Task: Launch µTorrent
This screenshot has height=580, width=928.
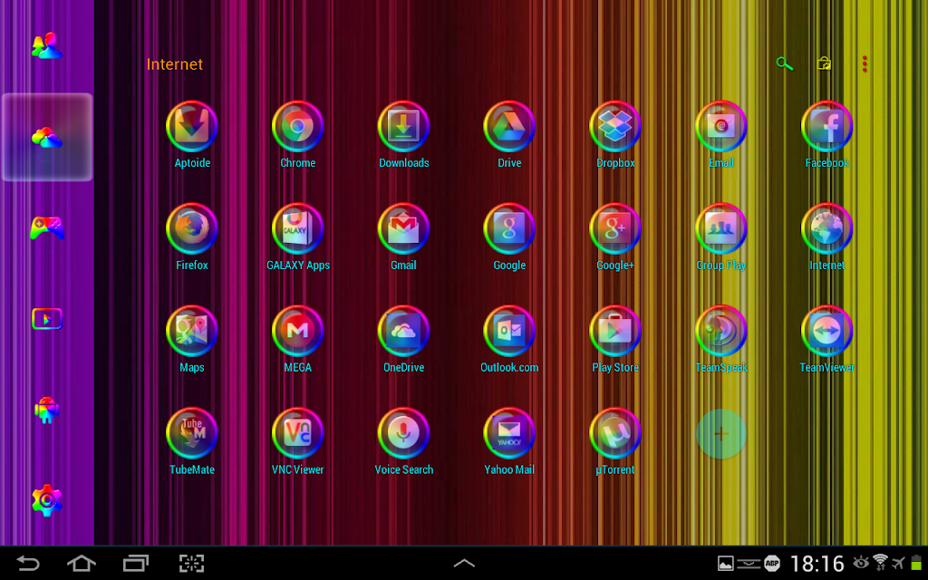Action: click(x=615, y=434)
